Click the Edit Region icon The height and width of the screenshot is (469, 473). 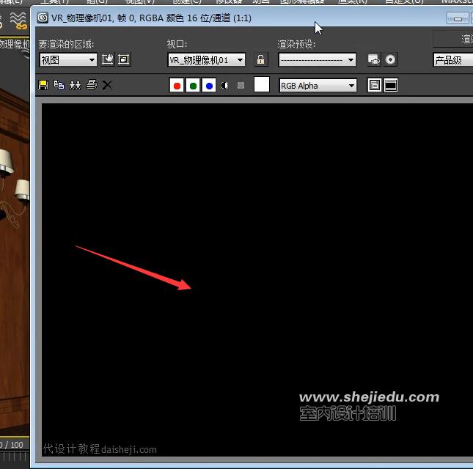(108, 59)
